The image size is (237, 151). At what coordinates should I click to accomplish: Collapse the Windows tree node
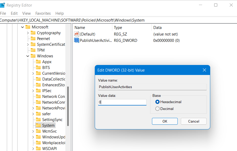(x=28, y=56)
